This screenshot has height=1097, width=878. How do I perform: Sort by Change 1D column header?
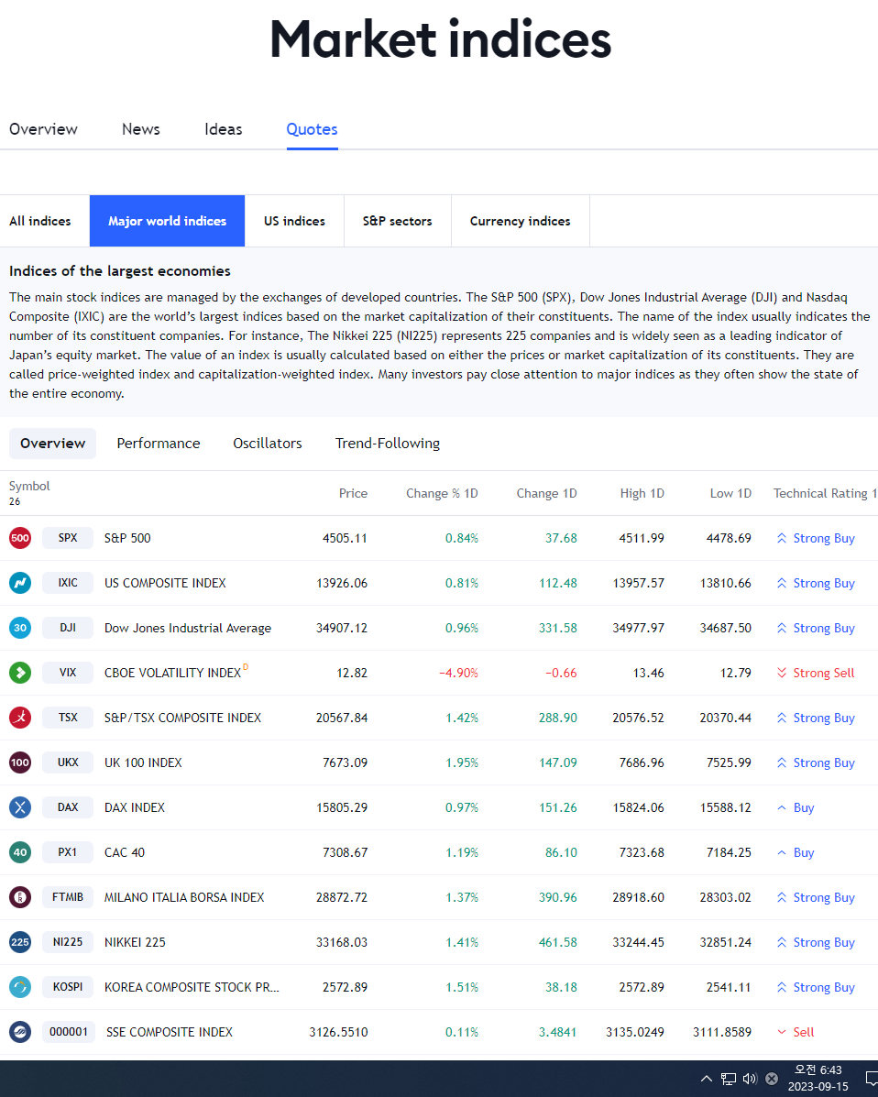pos(546,493)
